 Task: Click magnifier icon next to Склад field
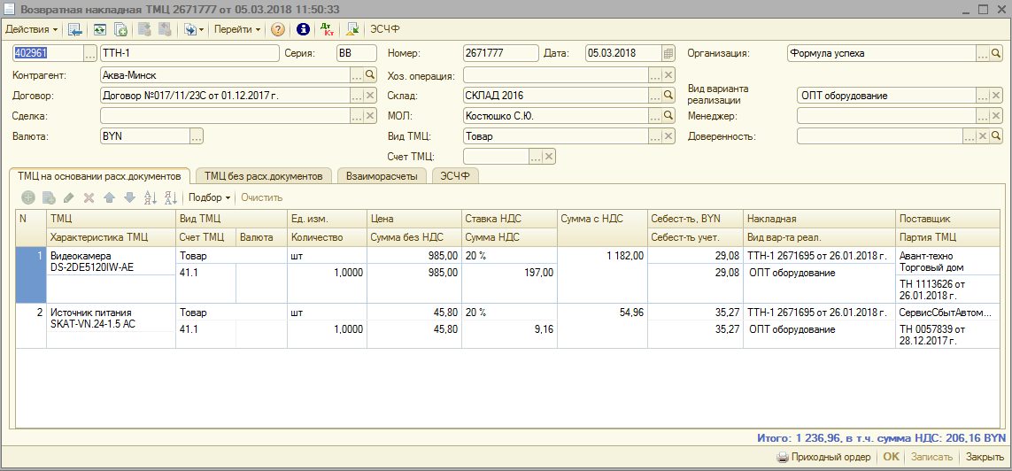[668, 96]
